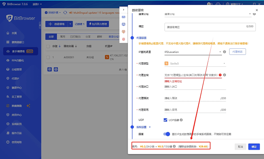The width and height of the screenshot is (264, 159).
Task: Open the Socks5 proxy type dropdown
Action: [195, 63]
